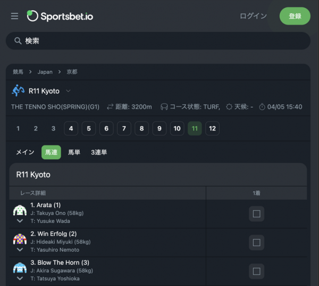Click jockey text J: Takuya Ono (58kg)
Viewport: 319px width, 286px height.
click(x=57, y=213)
